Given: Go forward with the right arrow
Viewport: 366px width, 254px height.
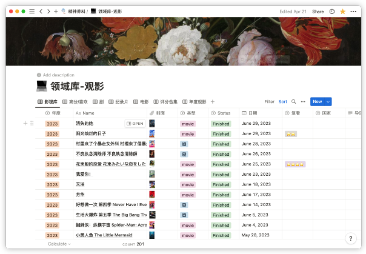Looking at the screenshot, I should click(x=48, y=12).
